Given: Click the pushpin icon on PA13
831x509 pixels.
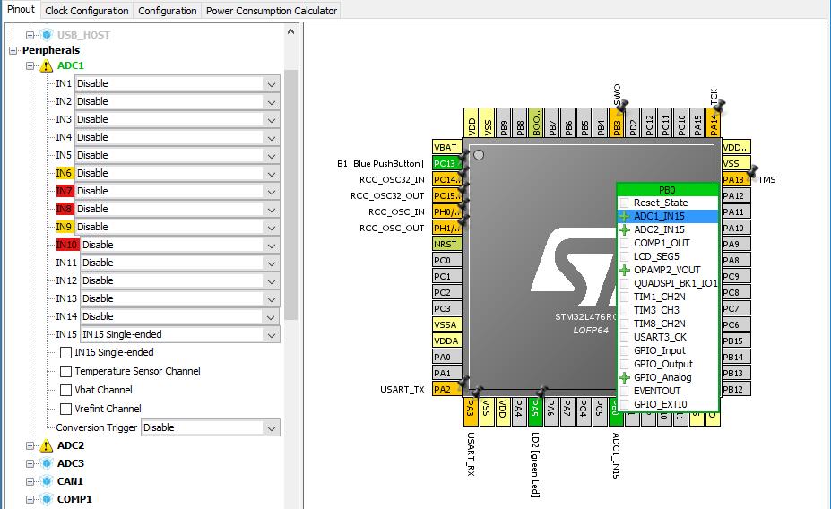Looking at the screenshot, I should point(752,172).
